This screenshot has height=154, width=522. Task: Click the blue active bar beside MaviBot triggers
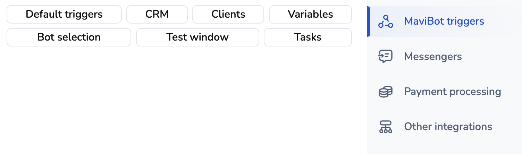(369, 22)
